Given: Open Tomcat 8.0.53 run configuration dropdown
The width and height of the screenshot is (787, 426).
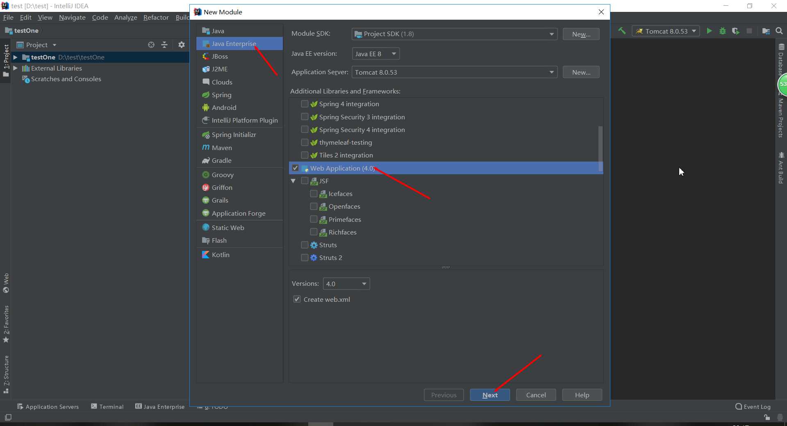Looking at the screenshot, I should point(666,31).
